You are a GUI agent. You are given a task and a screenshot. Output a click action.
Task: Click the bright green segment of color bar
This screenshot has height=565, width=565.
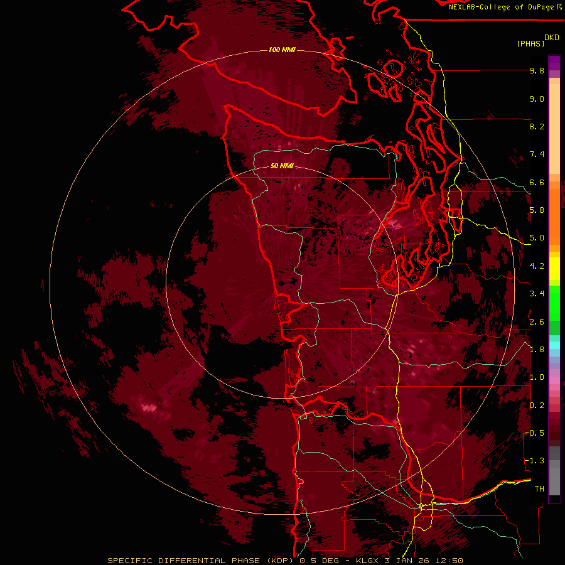[x=554, y=303]
